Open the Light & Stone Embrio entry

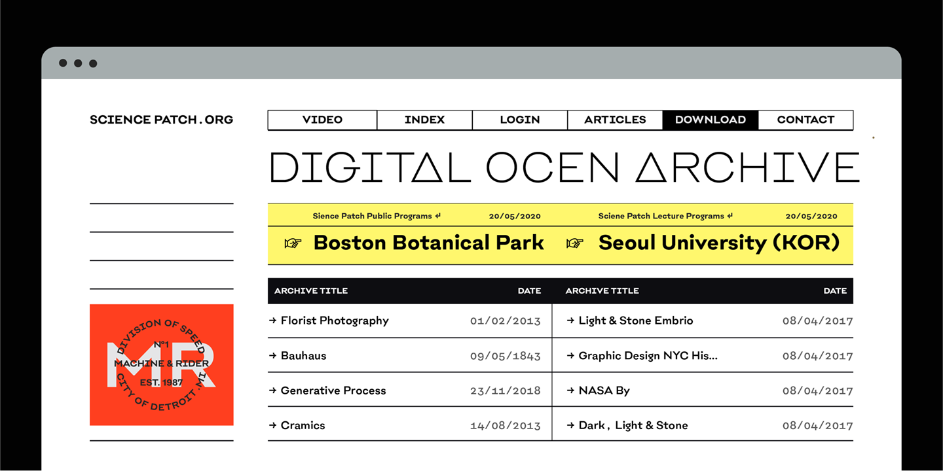click(x=635, y=321)
